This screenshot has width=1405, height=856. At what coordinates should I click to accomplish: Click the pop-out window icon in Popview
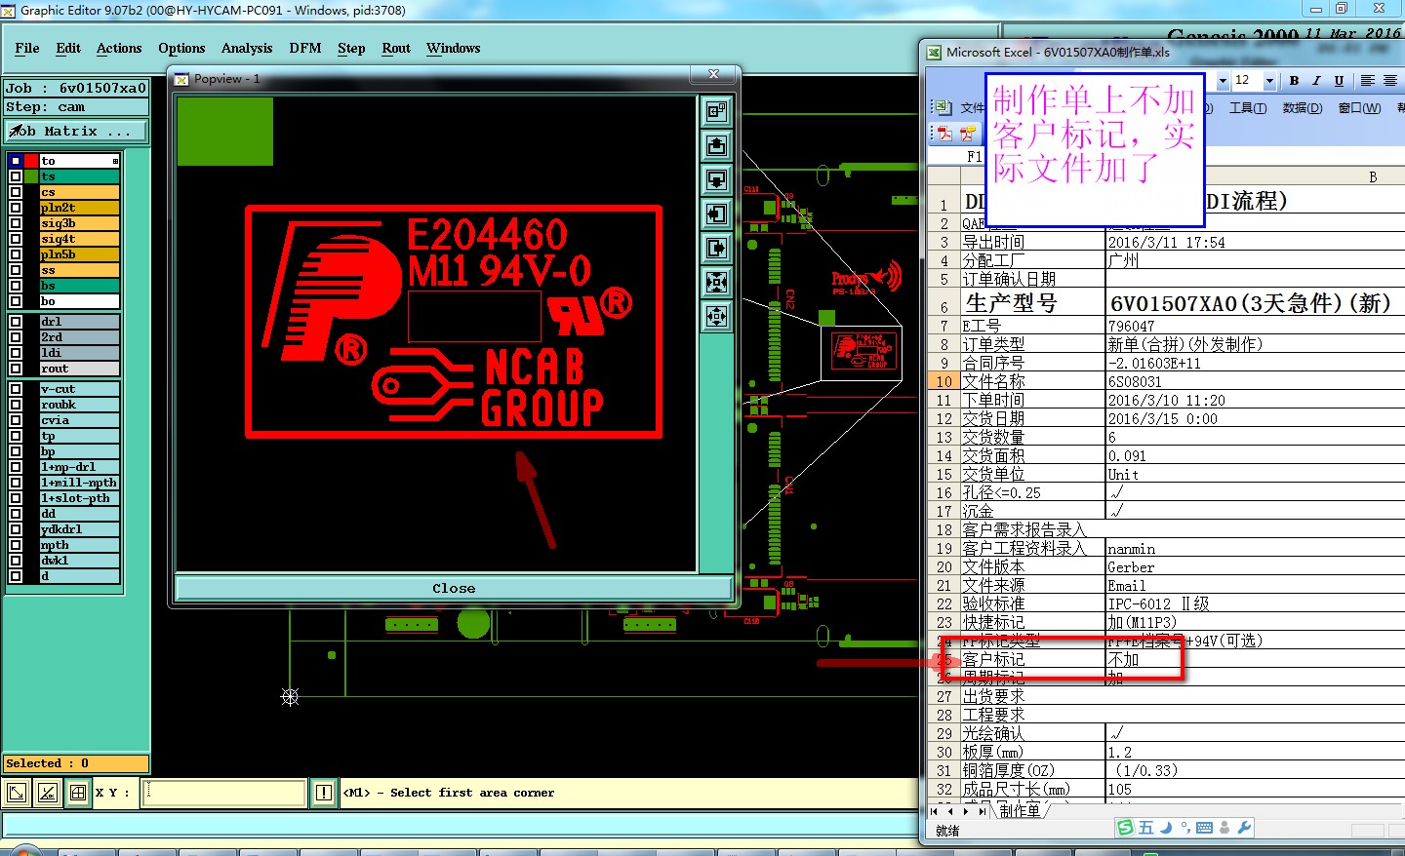[716, 111]
